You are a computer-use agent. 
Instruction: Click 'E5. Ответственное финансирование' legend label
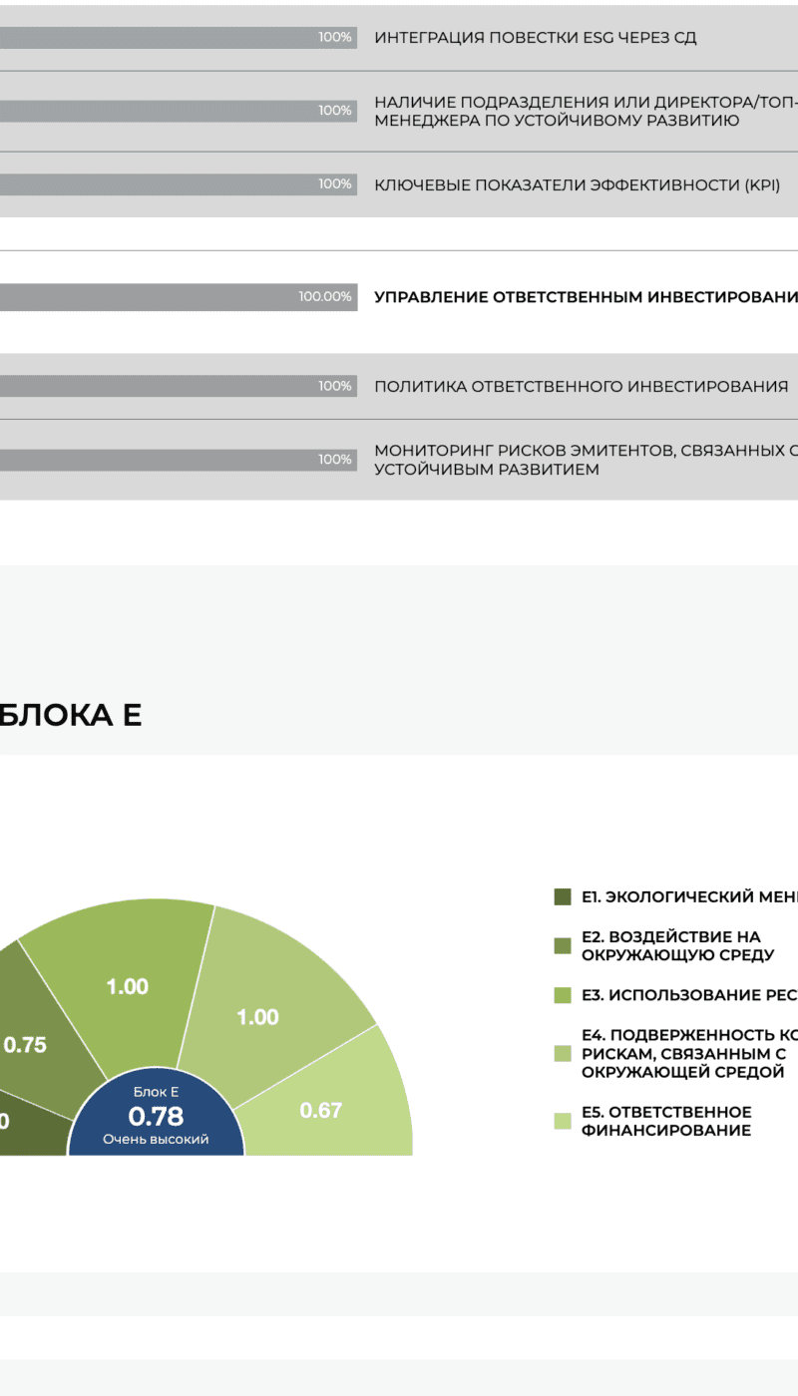666,1121
